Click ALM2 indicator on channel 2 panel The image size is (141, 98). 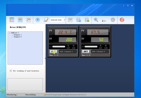[106, 46]
